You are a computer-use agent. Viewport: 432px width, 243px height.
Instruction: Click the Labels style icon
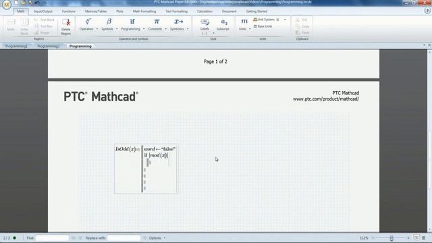pos(205,22)
